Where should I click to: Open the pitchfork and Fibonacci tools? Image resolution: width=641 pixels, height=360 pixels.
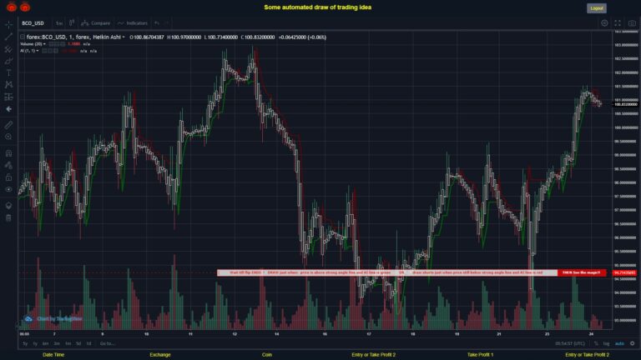tap(8, 49)
